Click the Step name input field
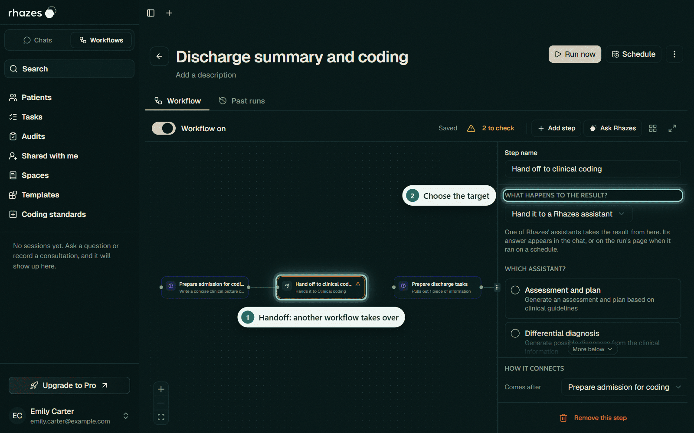Viewport: 694px width, 433px height. (593, 169)
